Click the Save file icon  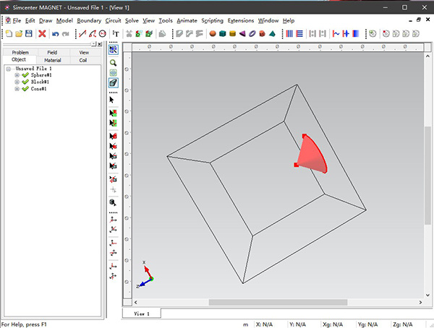tap(28, 33)
